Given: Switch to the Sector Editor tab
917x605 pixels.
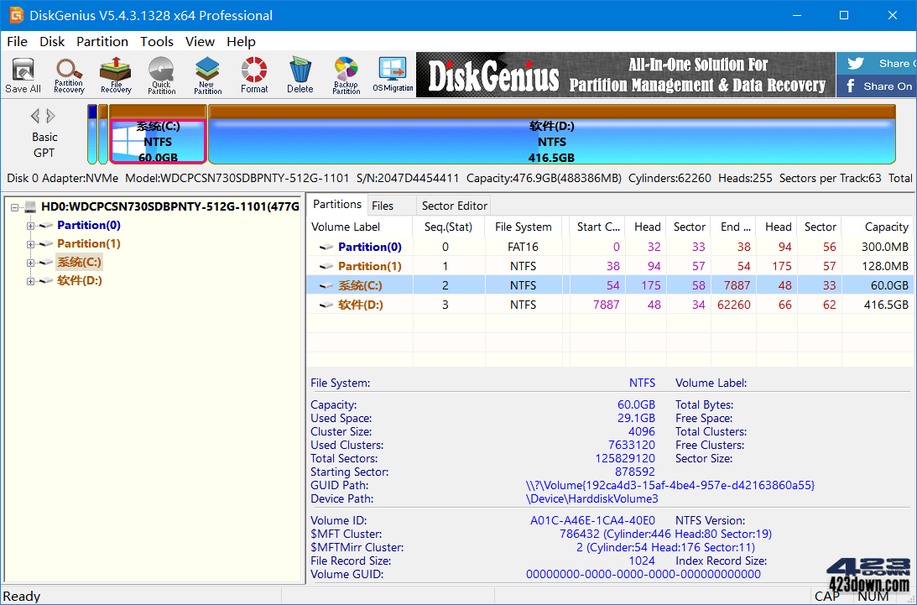Looking at the screenshot, I should click(453, 205).
